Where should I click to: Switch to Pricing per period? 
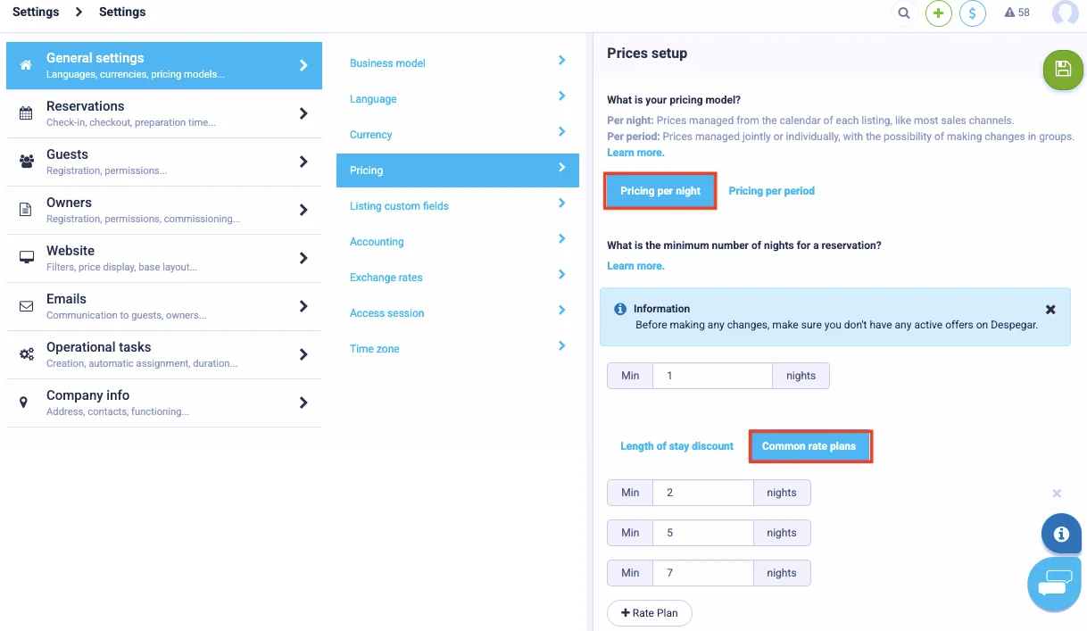click(771, 191)
